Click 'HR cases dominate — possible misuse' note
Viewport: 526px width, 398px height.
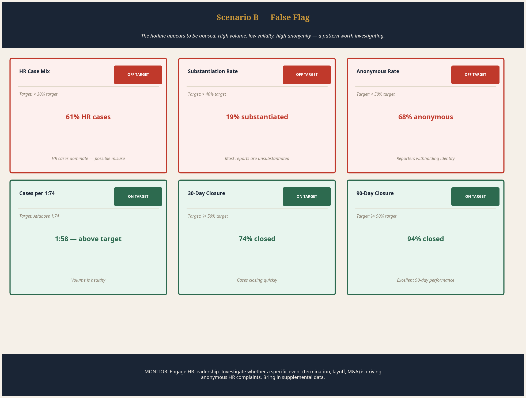tap(88, 158)
